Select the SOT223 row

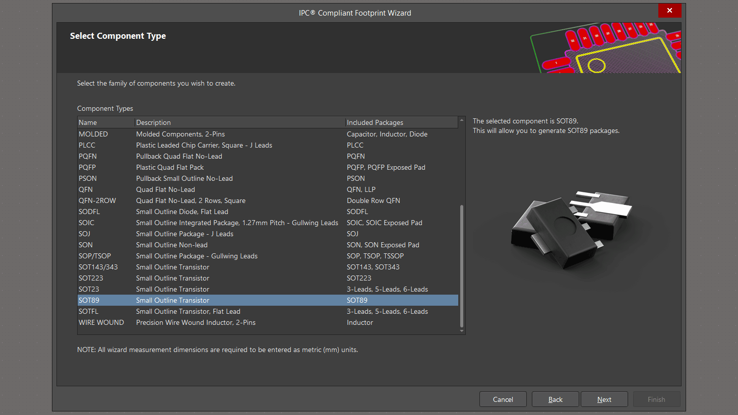[91, 278]
